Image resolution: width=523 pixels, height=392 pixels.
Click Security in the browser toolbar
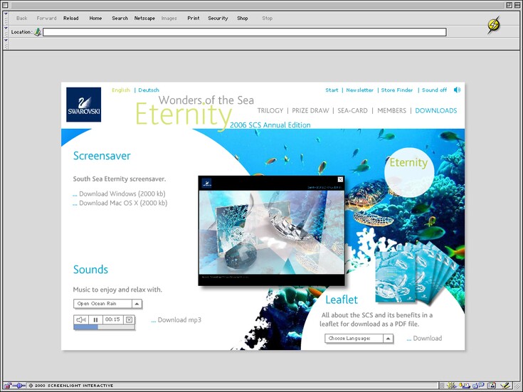tap(218, 18)
